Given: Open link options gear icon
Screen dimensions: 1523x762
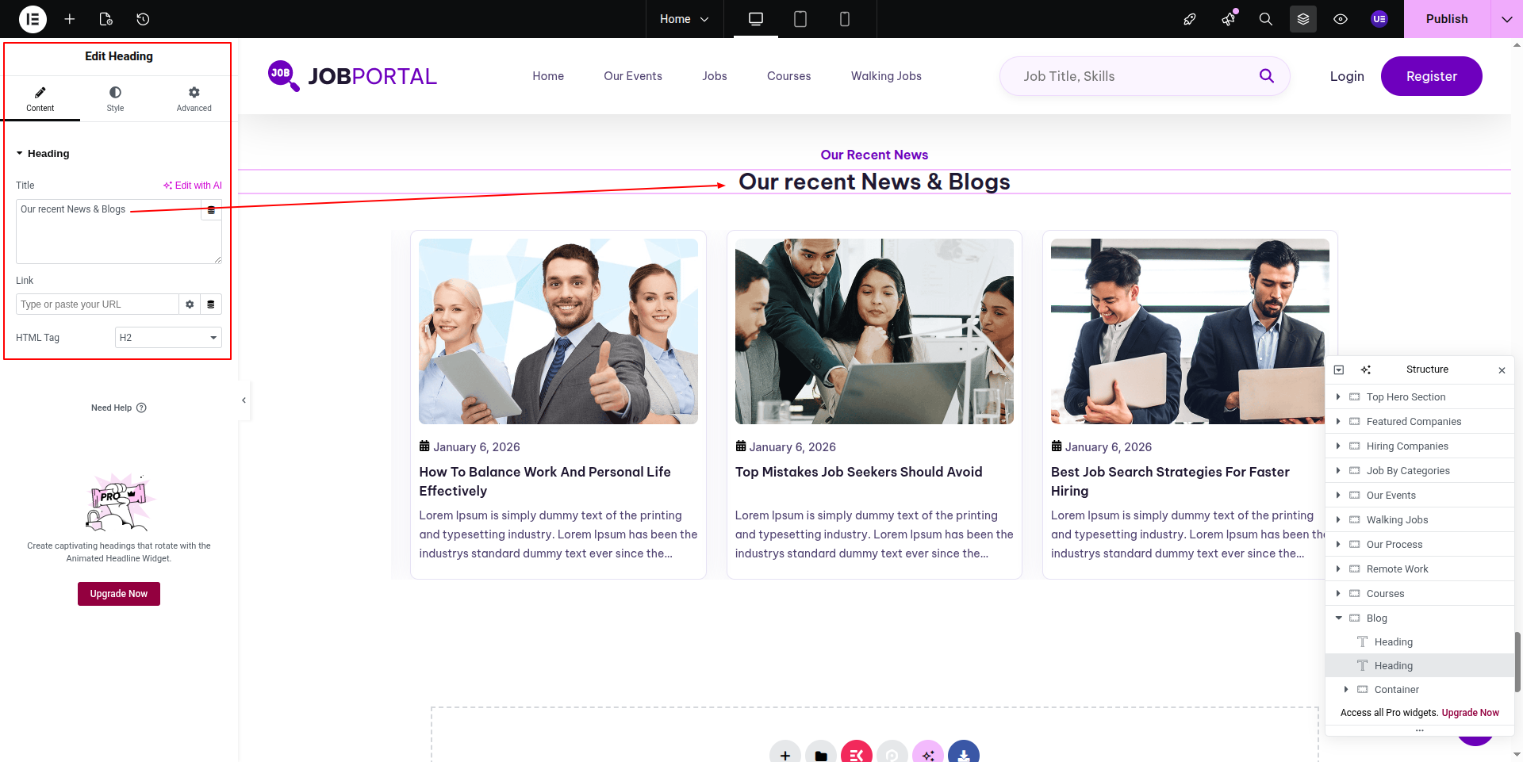Looking at the screenshot, I should coord(190,304).
